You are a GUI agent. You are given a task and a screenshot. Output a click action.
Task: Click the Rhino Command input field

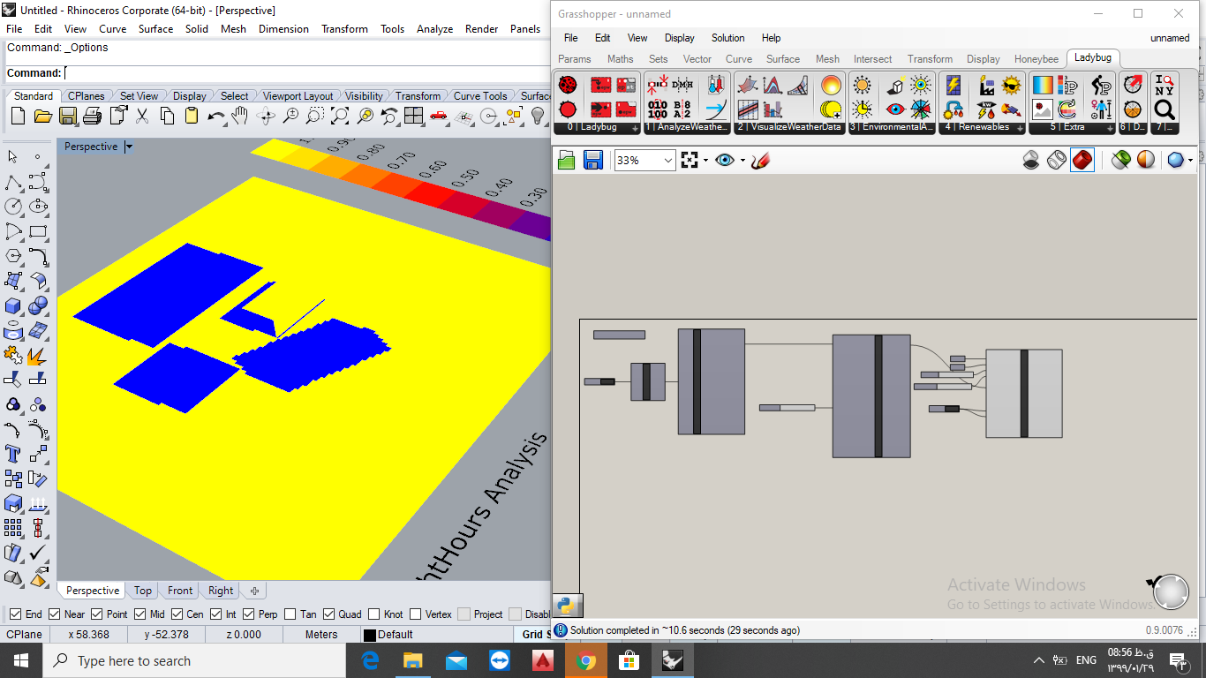[305, 73]
